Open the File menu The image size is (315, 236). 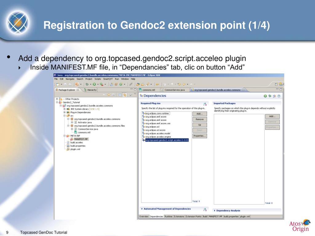click(56, 79)
